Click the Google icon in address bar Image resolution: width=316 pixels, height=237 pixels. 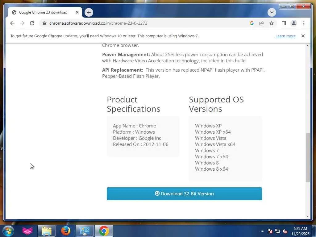tap(252, 23)
